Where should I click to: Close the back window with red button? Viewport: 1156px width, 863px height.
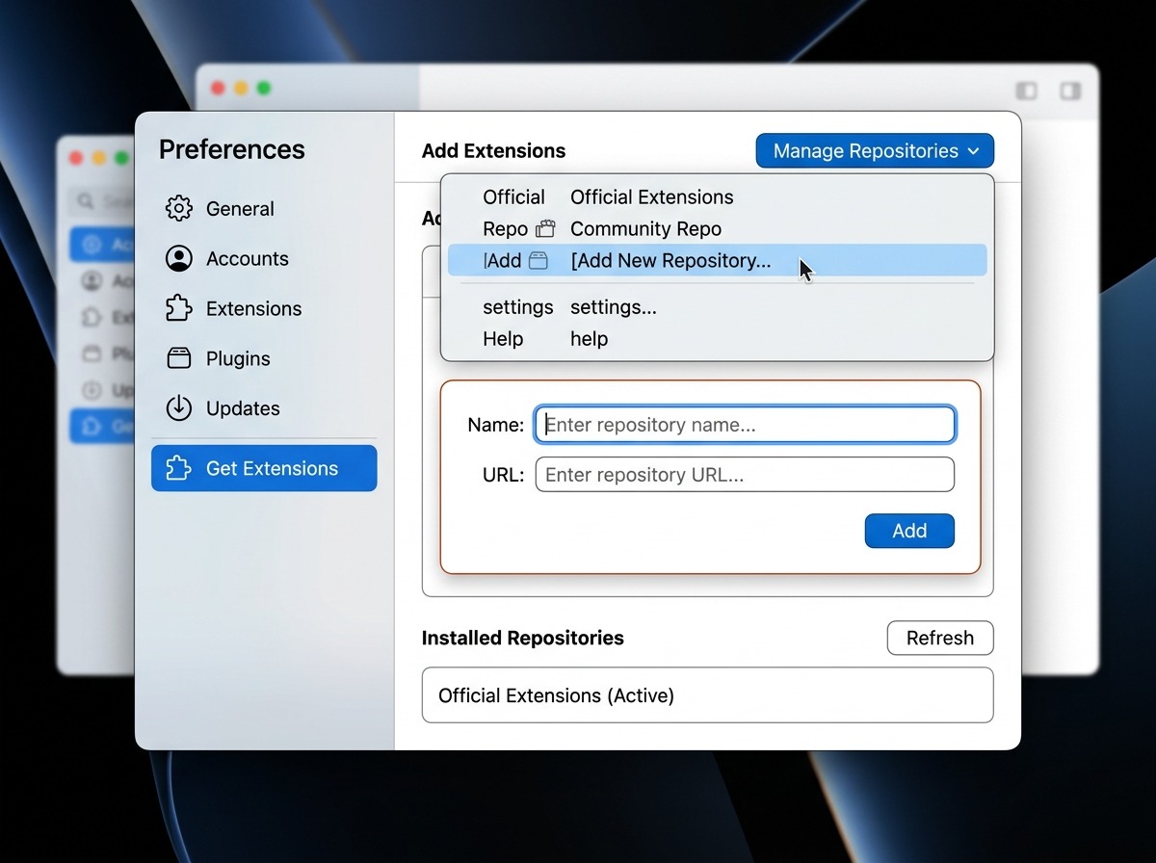tap(218, 89)
